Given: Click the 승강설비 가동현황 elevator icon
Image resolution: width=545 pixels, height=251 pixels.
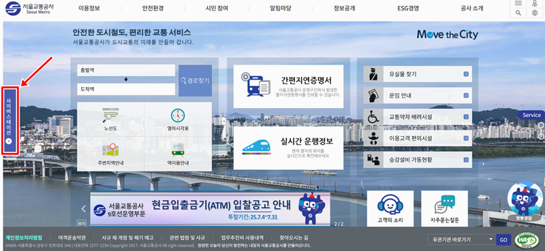Looking at the screenshot, I should pos(373,160).
